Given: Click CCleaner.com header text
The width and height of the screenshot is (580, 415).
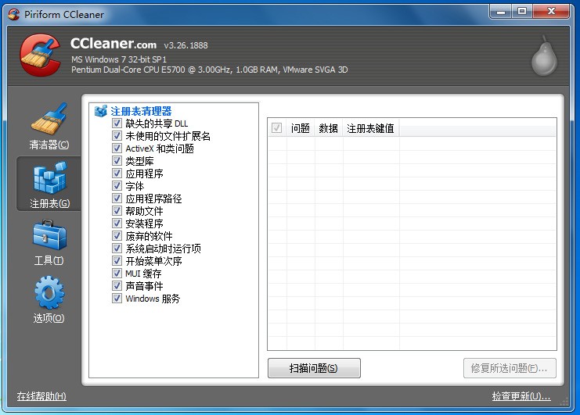Looking at the screenshot, I should click(113, 44).
